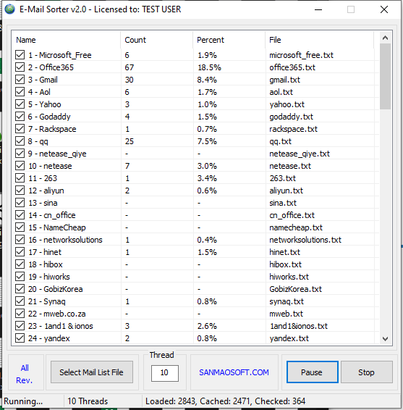Select the 14 - cn_office row name

pos(52,215)
